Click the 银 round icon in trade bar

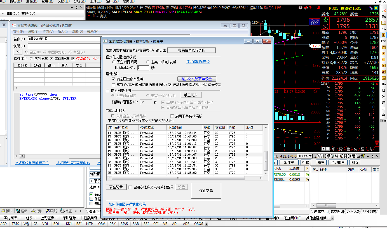coord(329,156)
